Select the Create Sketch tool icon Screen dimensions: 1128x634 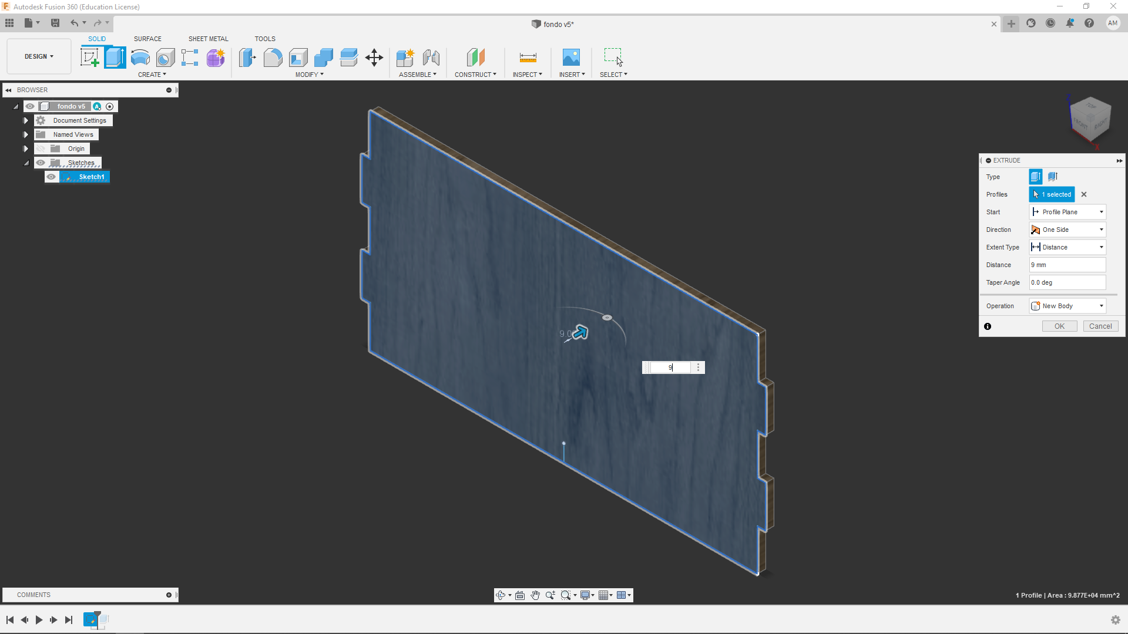coord(89,58)
